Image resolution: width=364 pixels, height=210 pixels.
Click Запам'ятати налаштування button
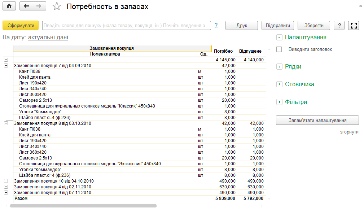317,120
